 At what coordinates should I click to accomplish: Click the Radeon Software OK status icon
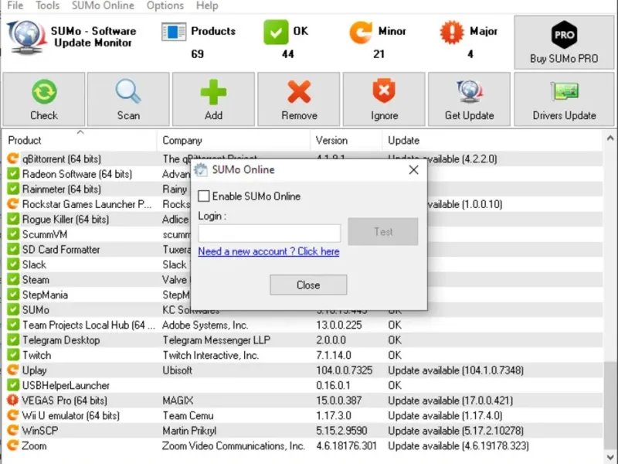click(x=13, y=173)
